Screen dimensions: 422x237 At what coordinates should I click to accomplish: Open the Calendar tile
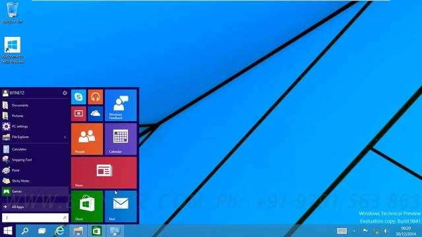point(121,139)
